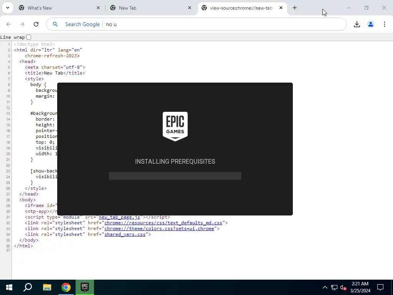Switch to the What's New tab
Screen dimensions: 393x295
59,8
